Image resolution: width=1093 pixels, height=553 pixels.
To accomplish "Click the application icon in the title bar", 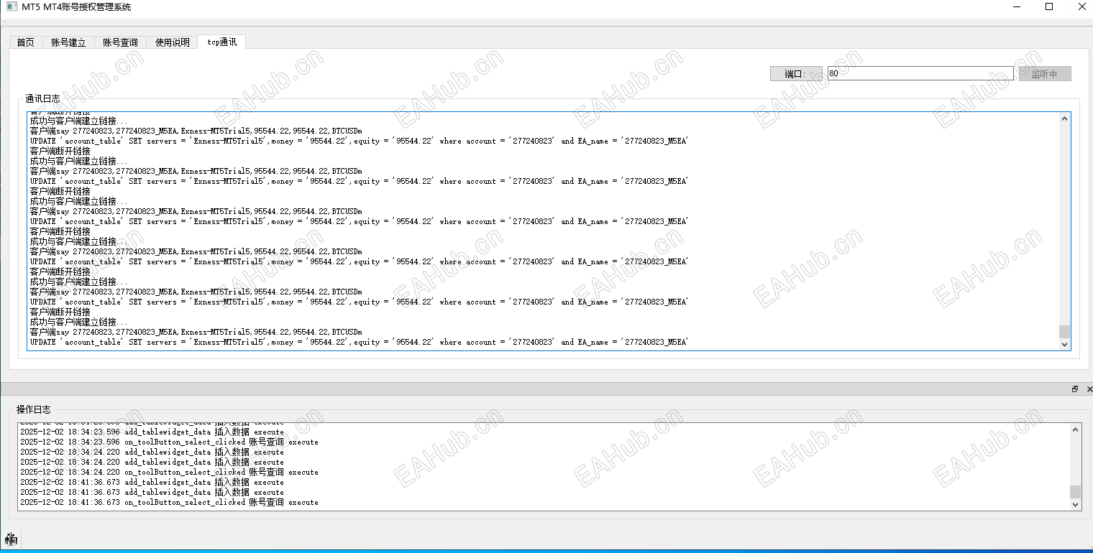I will tap(10, 6).
